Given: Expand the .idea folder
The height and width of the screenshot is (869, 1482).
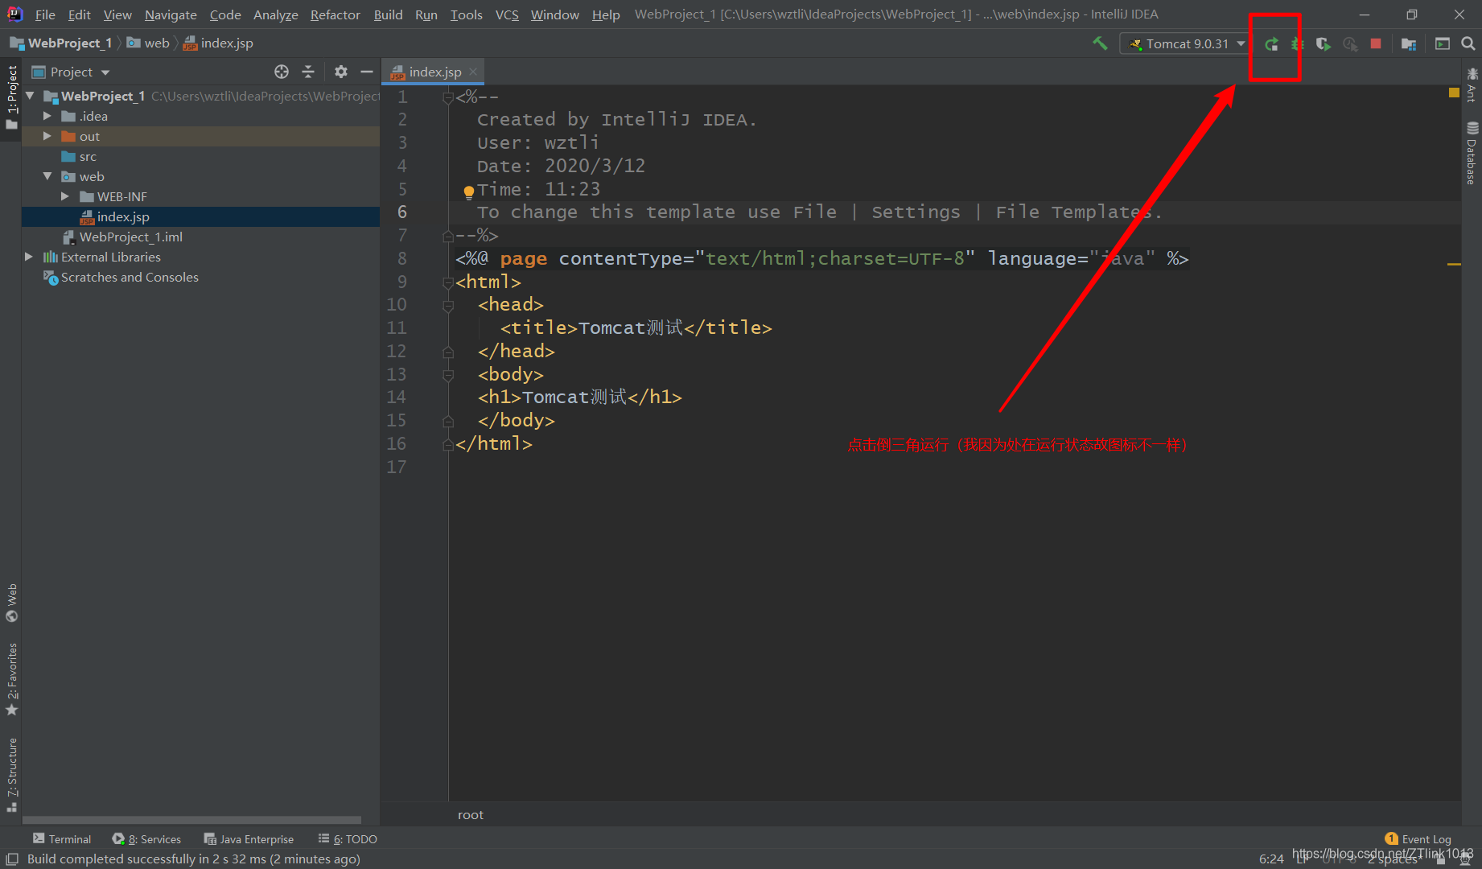Looking at the screenshot, I should point(47,116).
